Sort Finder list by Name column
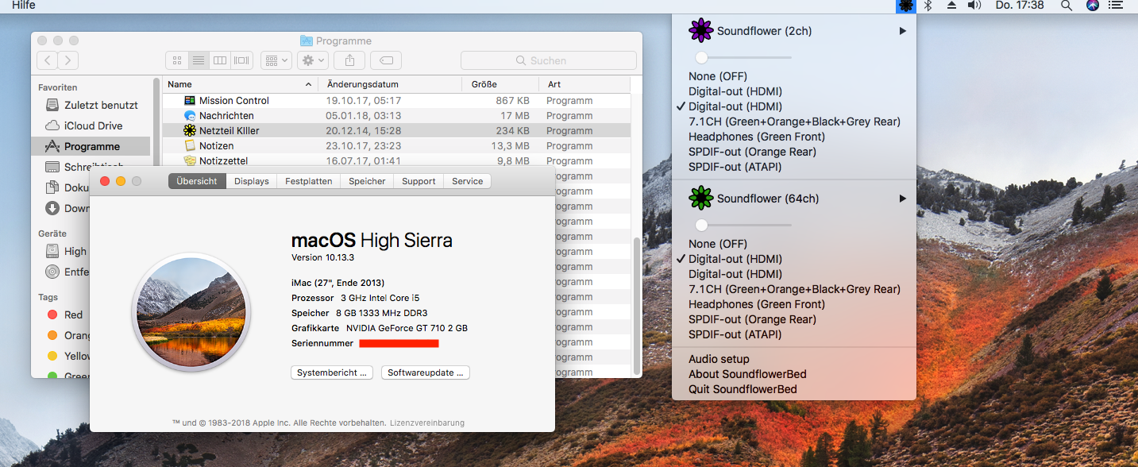 [240, 84]
